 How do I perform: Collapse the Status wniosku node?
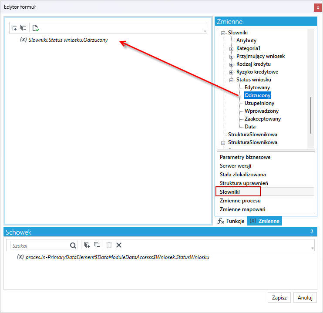click(231, 80)
